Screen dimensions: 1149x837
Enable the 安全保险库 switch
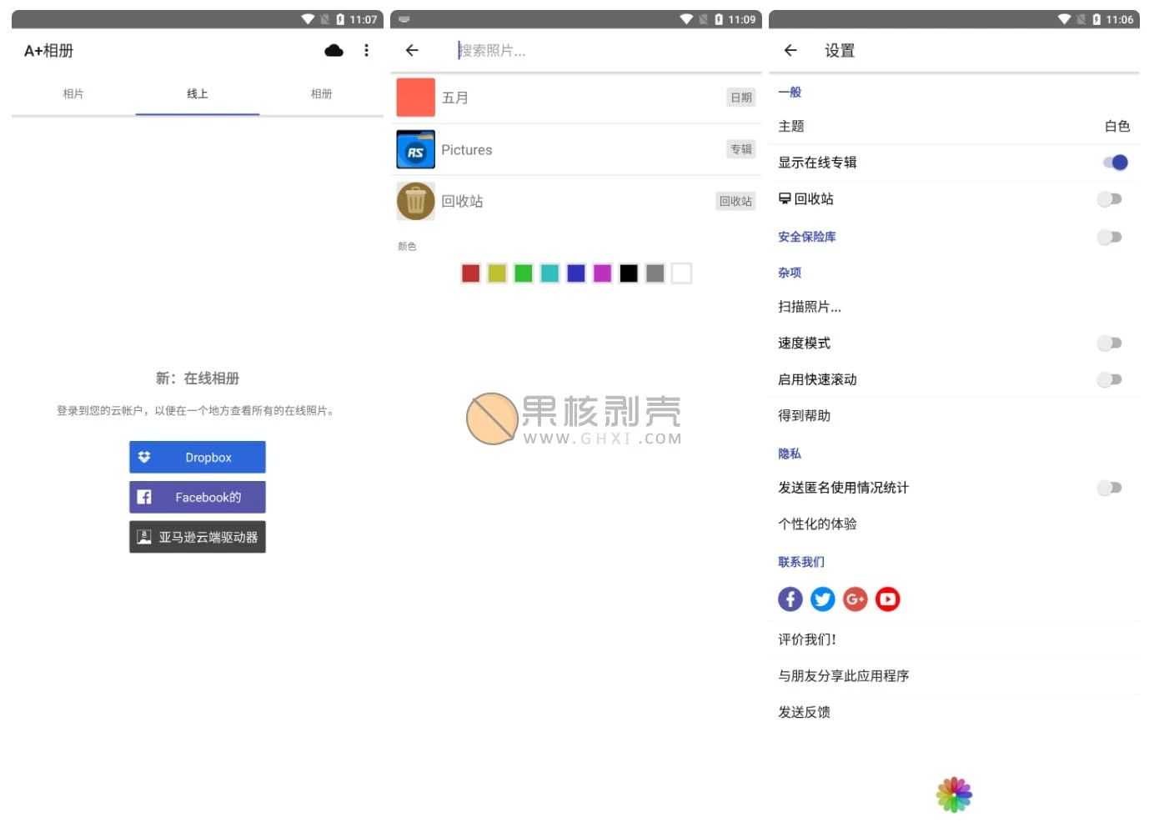click(x=1110, y=237)
